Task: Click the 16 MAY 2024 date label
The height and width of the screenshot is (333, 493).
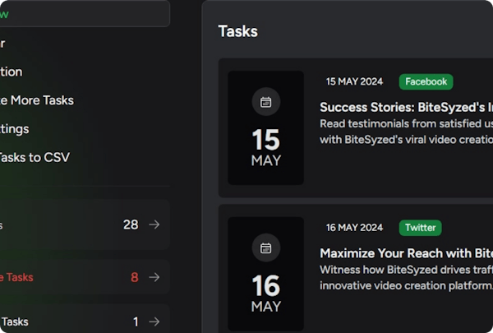Action: click(354, 228)
